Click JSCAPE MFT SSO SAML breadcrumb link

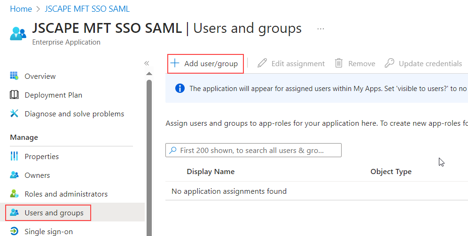pos(87,9)
